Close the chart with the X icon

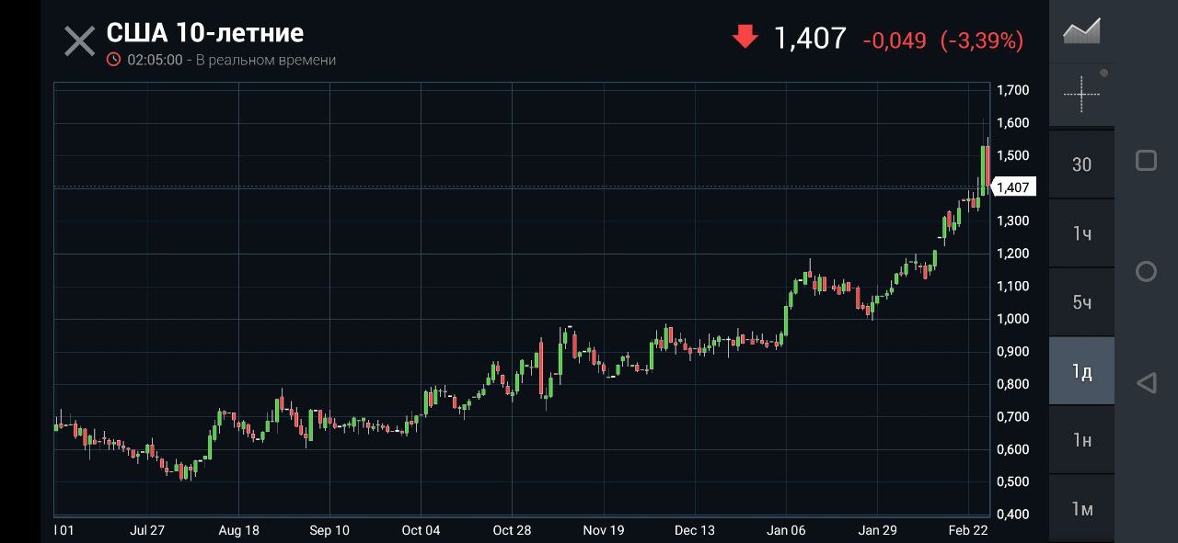(80, 41)
